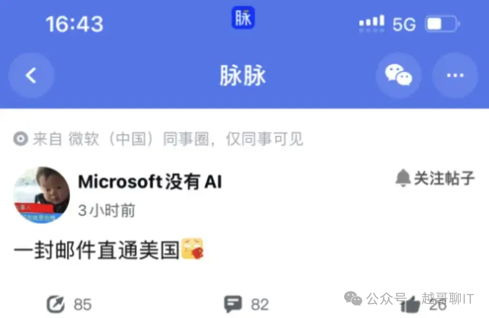Open the poster's baby avatar photo
The width and height of the screenshot is (489, 318).
click(x=42, y=195)
